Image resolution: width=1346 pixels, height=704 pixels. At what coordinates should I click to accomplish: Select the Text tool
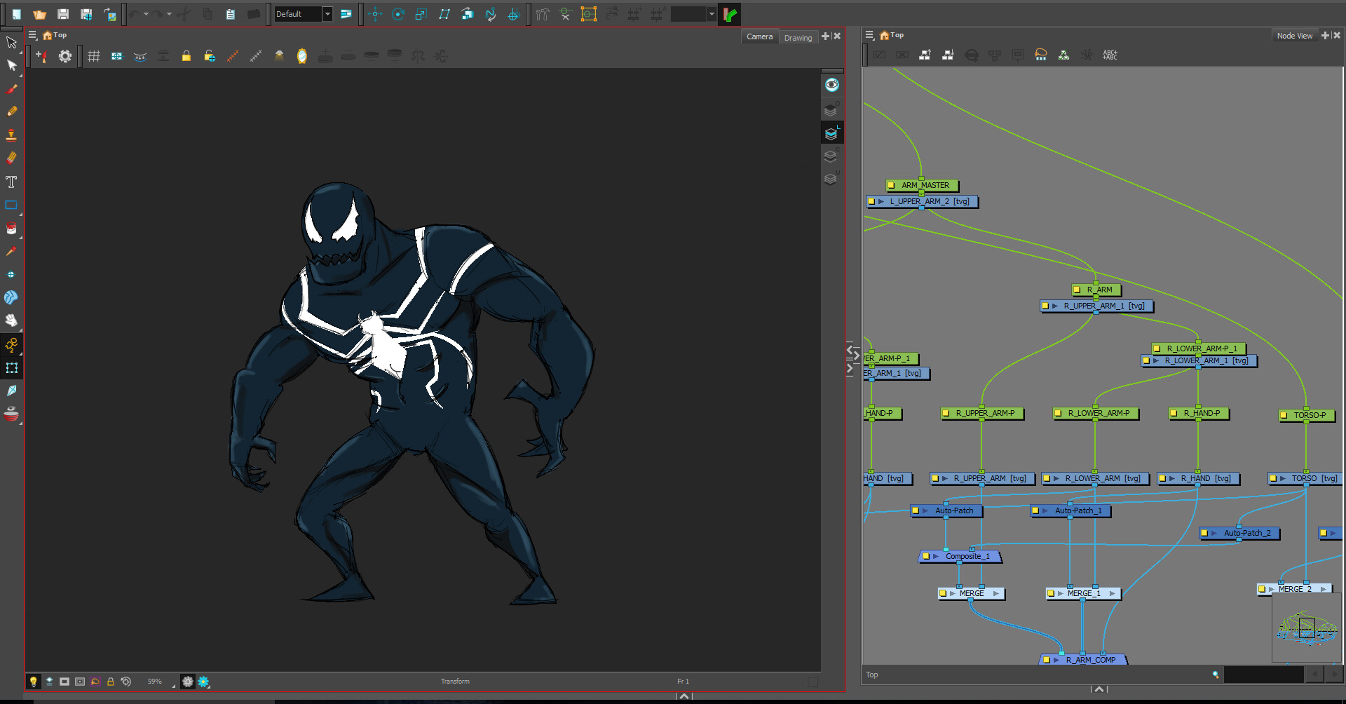pyautogui.click(x=11, y=182)
